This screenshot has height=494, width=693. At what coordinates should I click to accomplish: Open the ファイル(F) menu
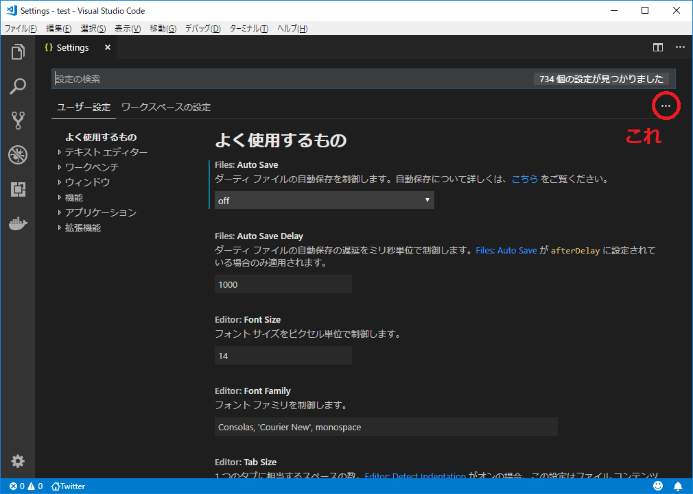(21, 29)
